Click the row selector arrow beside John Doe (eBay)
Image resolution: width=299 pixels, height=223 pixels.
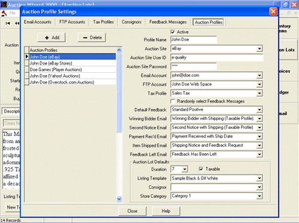pyautogui.click(x=27, y=57)
